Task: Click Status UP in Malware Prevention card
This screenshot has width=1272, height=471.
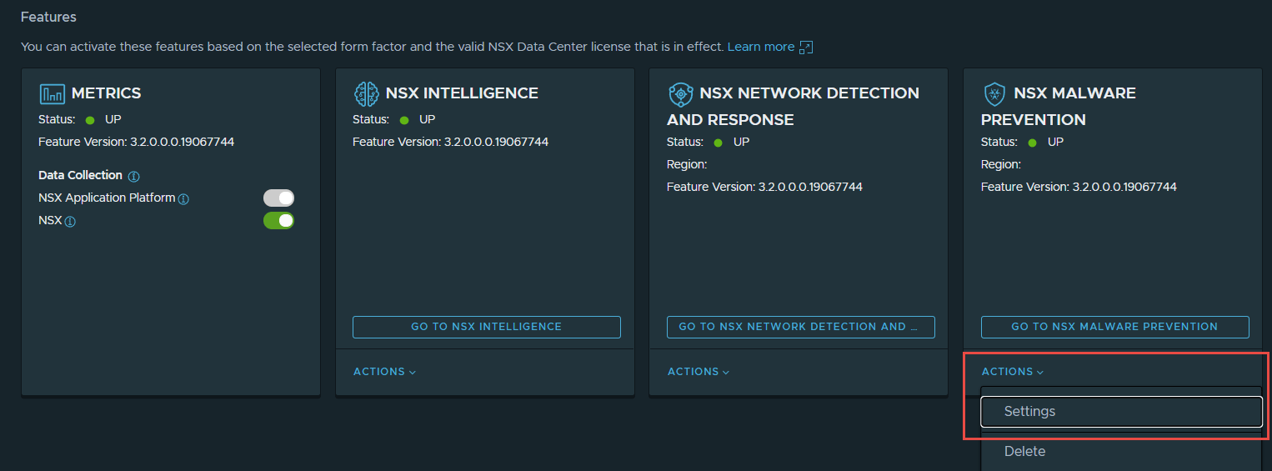Action: (1023, 142)
